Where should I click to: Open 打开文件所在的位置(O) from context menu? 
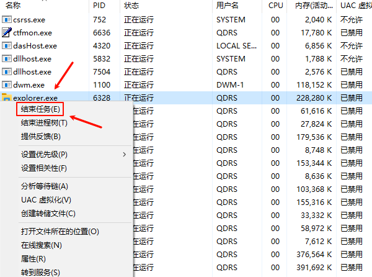point(60,232)
